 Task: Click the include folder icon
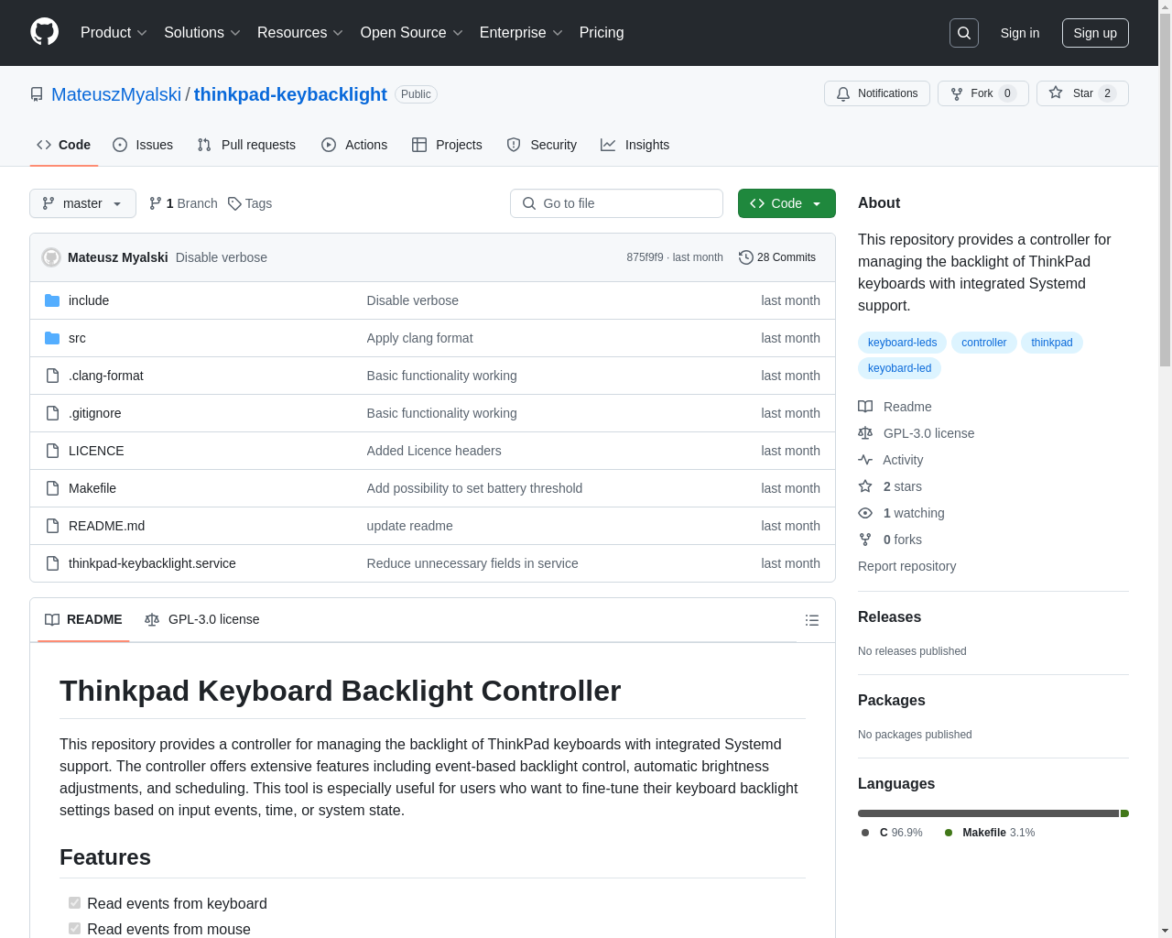tap(52, 300)
